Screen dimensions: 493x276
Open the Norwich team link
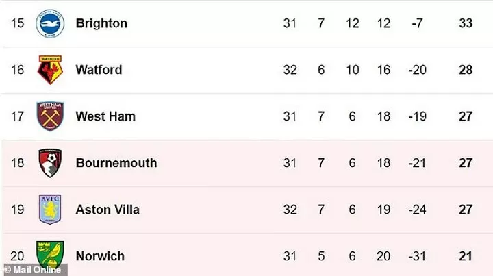coord(100,256)
